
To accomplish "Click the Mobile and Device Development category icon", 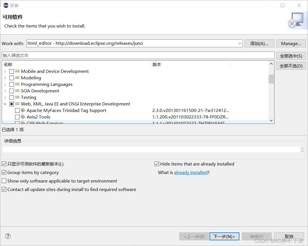I will [x=17, y=71].
